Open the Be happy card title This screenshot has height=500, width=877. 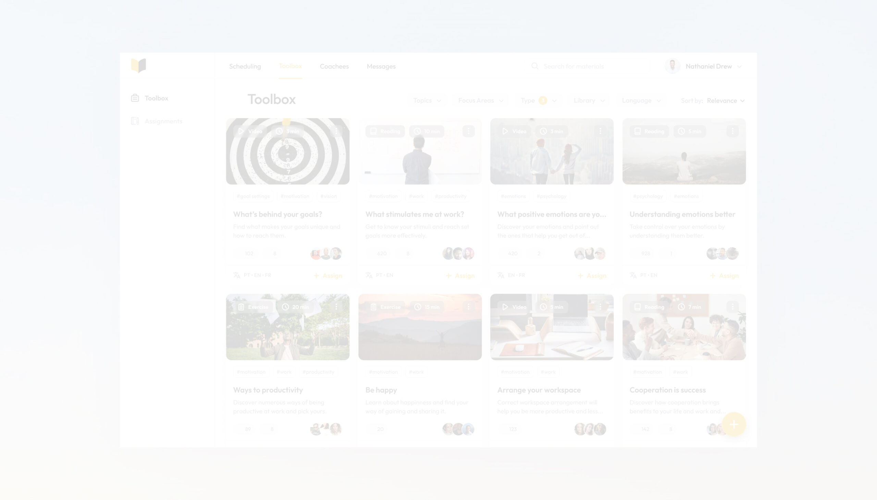[x=381, y=390]
